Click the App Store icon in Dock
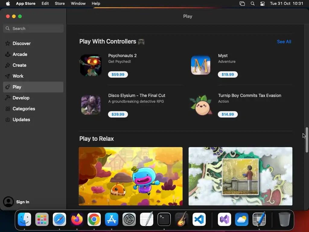The width and height of the screenshot is (309, 232). 112,219
